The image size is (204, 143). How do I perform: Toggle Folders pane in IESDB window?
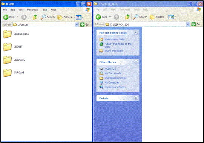(x=64, y=17)
